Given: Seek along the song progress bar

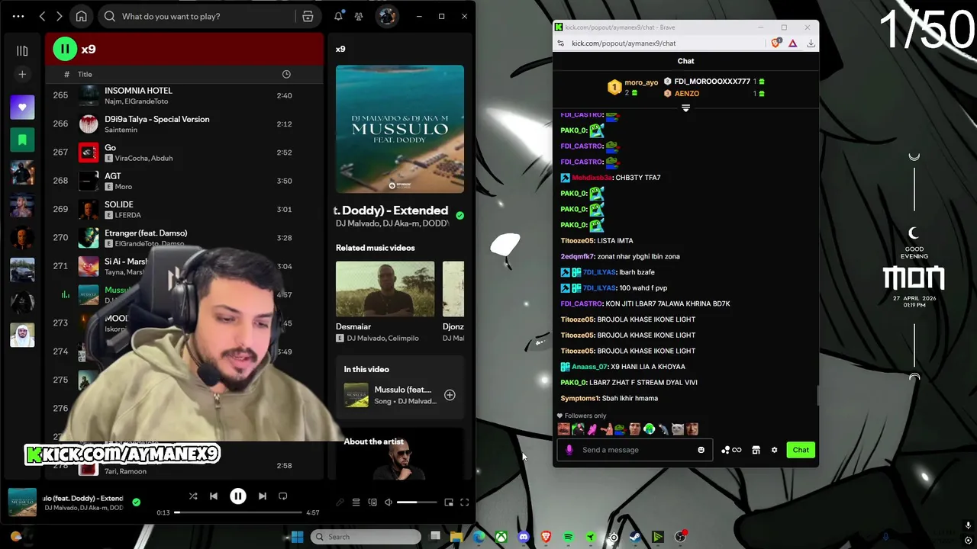Looking at the screenshot, I should pyautogui.click(x=237, y=512).
